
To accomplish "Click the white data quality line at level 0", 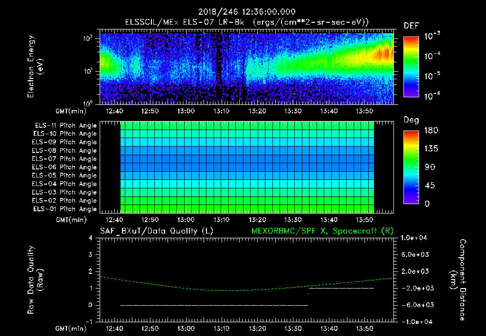I will tap(214, 305).
